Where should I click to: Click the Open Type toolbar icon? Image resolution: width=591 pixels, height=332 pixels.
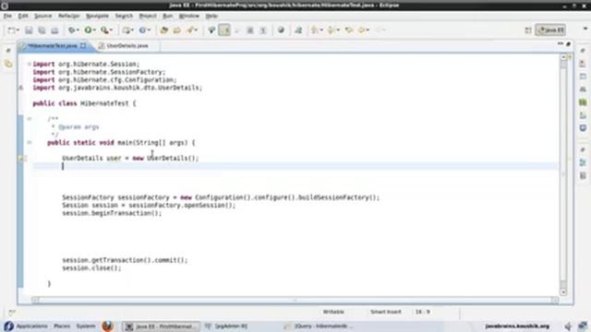(164, 30)
